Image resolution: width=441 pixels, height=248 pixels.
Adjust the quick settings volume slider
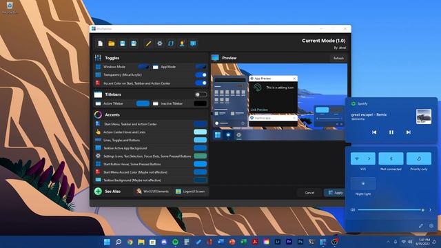[x=391, y=209]
